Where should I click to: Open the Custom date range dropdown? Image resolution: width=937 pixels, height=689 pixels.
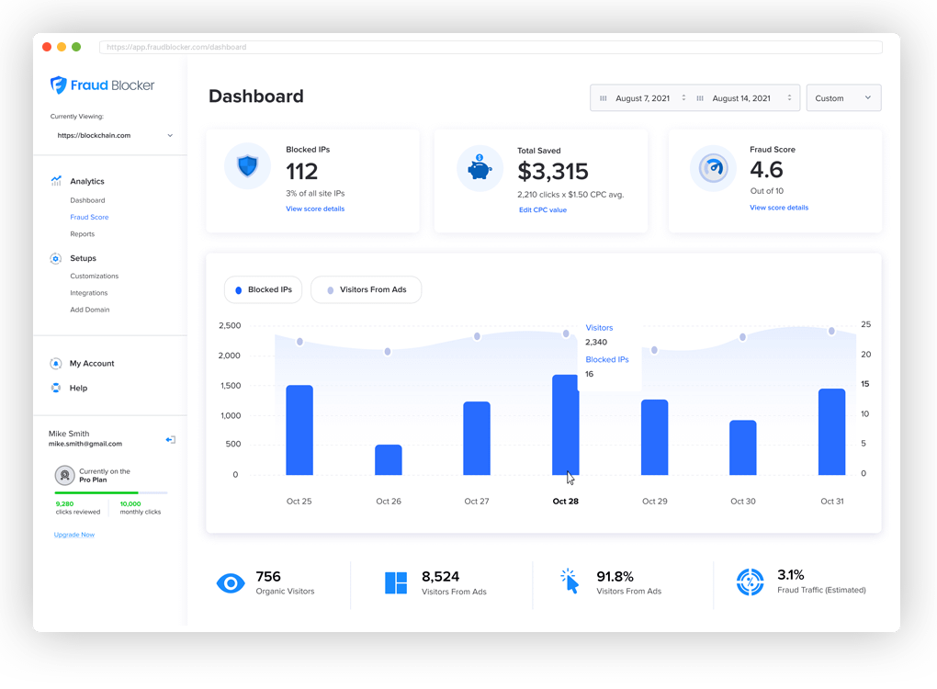click(x=842, y=97)
